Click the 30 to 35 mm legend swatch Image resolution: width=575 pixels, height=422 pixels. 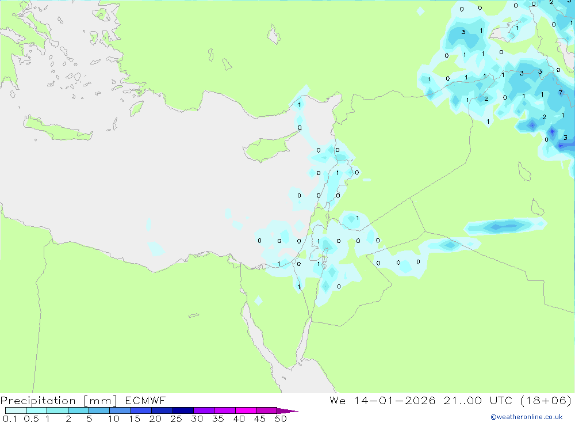pyautogui.click(x=204, y=410)
